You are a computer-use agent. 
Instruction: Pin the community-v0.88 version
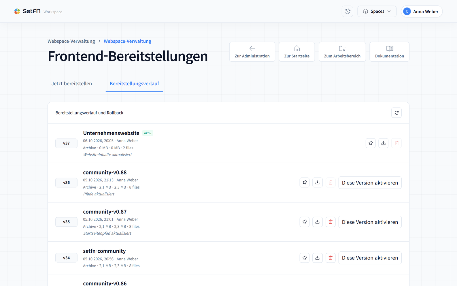coord(305,182)
